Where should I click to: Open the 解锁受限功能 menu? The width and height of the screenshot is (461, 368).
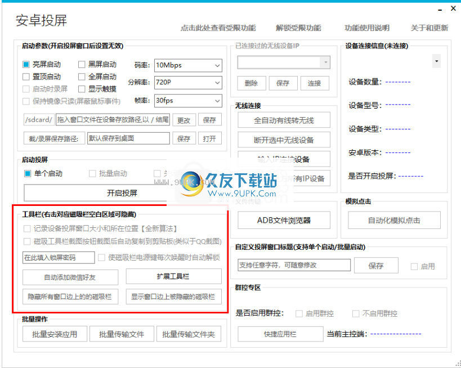(298, 28)
